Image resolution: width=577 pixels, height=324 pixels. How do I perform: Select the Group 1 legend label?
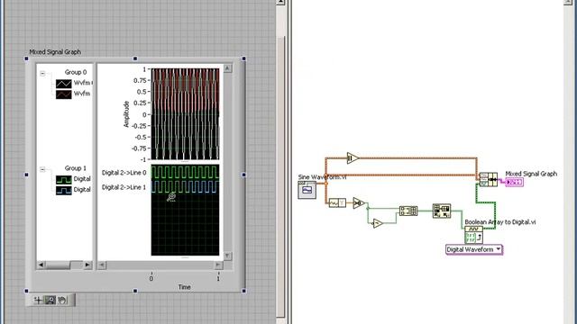[x=76, y=168]
